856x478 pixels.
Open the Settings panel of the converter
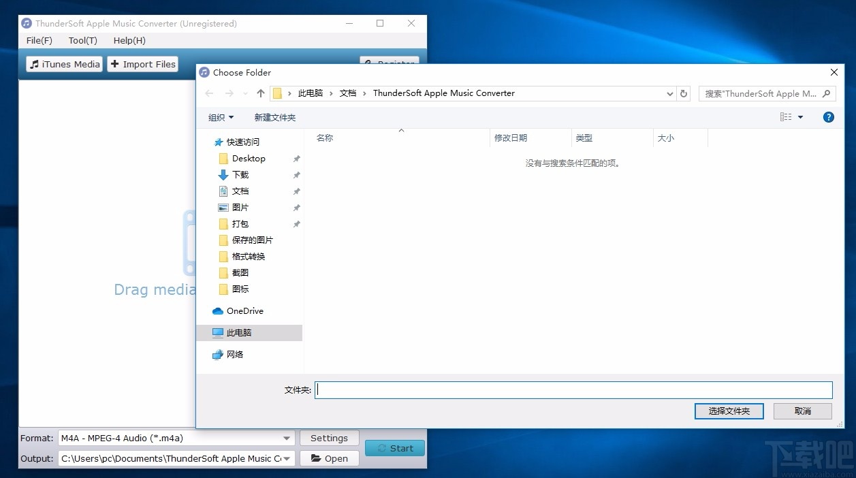click(329, 438)
